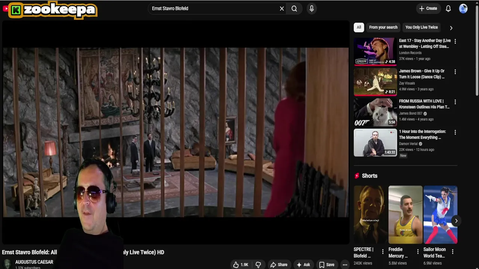This screenshot has width=479, height=269.
Task: Select the All filter chip
Action: 359,27
